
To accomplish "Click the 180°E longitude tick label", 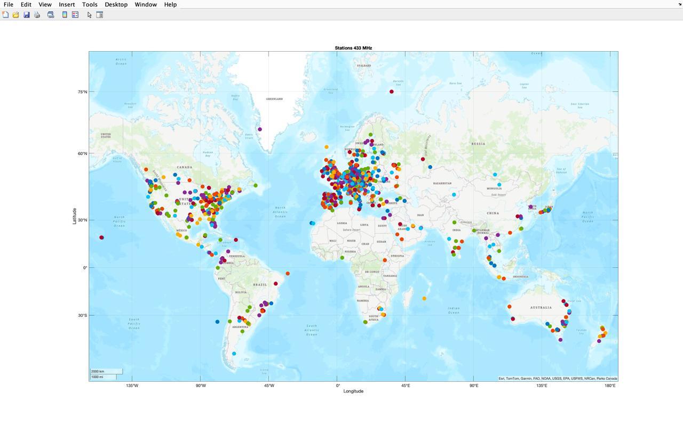I will (x=610, y=386).
